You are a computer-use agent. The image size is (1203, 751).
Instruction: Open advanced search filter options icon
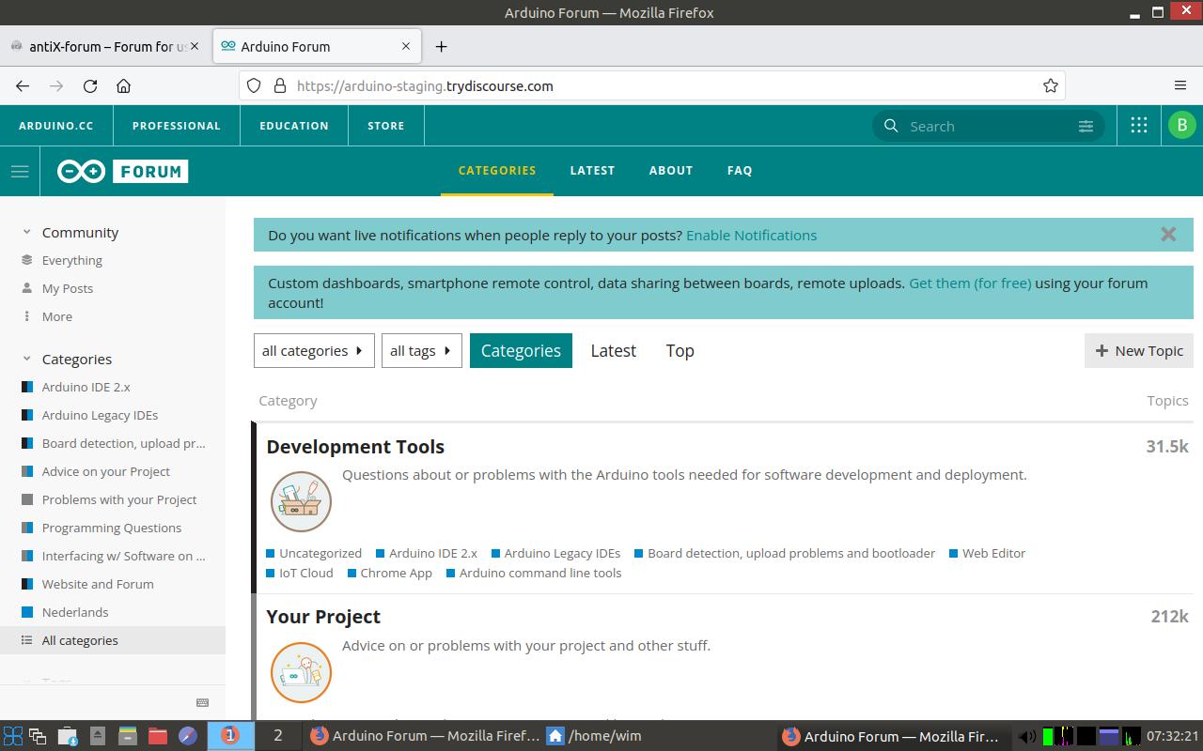1086,126
